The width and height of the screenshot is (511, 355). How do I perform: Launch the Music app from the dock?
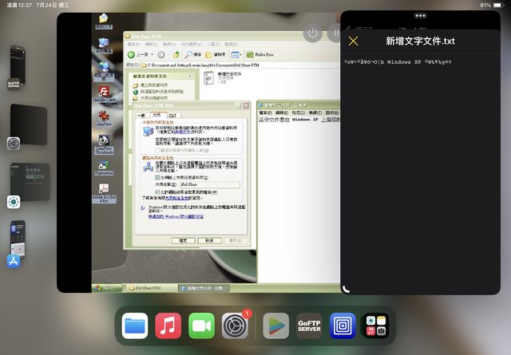pos(168,325)
